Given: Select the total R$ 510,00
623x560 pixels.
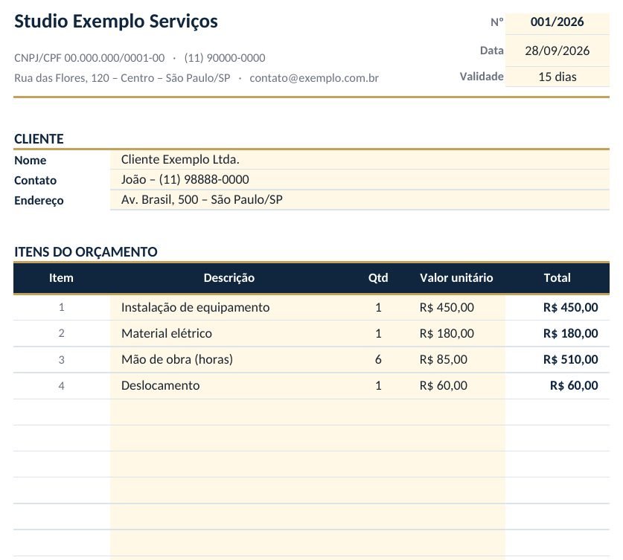Looking at the screenshot, I should click(571, 359).
